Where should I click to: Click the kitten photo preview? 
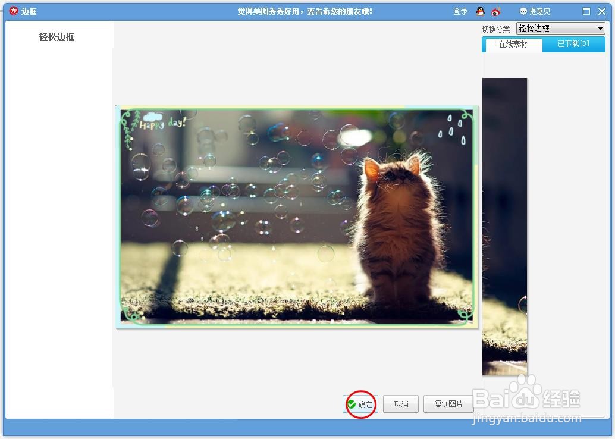[297, 217]
